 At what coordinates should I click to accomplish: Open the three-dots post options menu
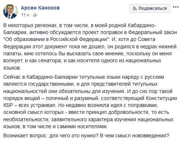(x=176, y=7)
